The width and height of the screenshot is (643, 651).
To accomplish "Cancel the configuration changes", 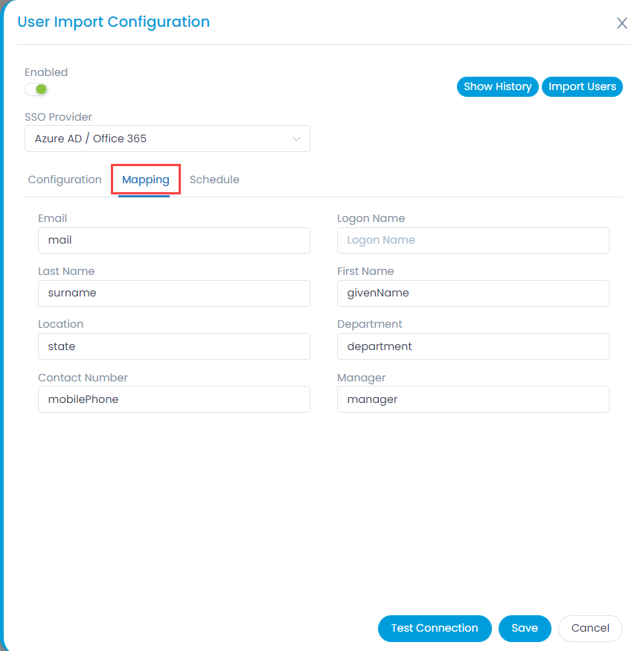I will tap(590, 628).
